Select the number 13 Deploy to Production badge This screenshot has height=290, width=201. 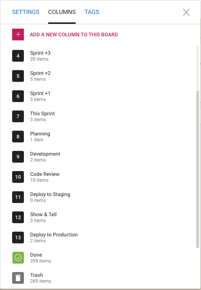point(18,238)
